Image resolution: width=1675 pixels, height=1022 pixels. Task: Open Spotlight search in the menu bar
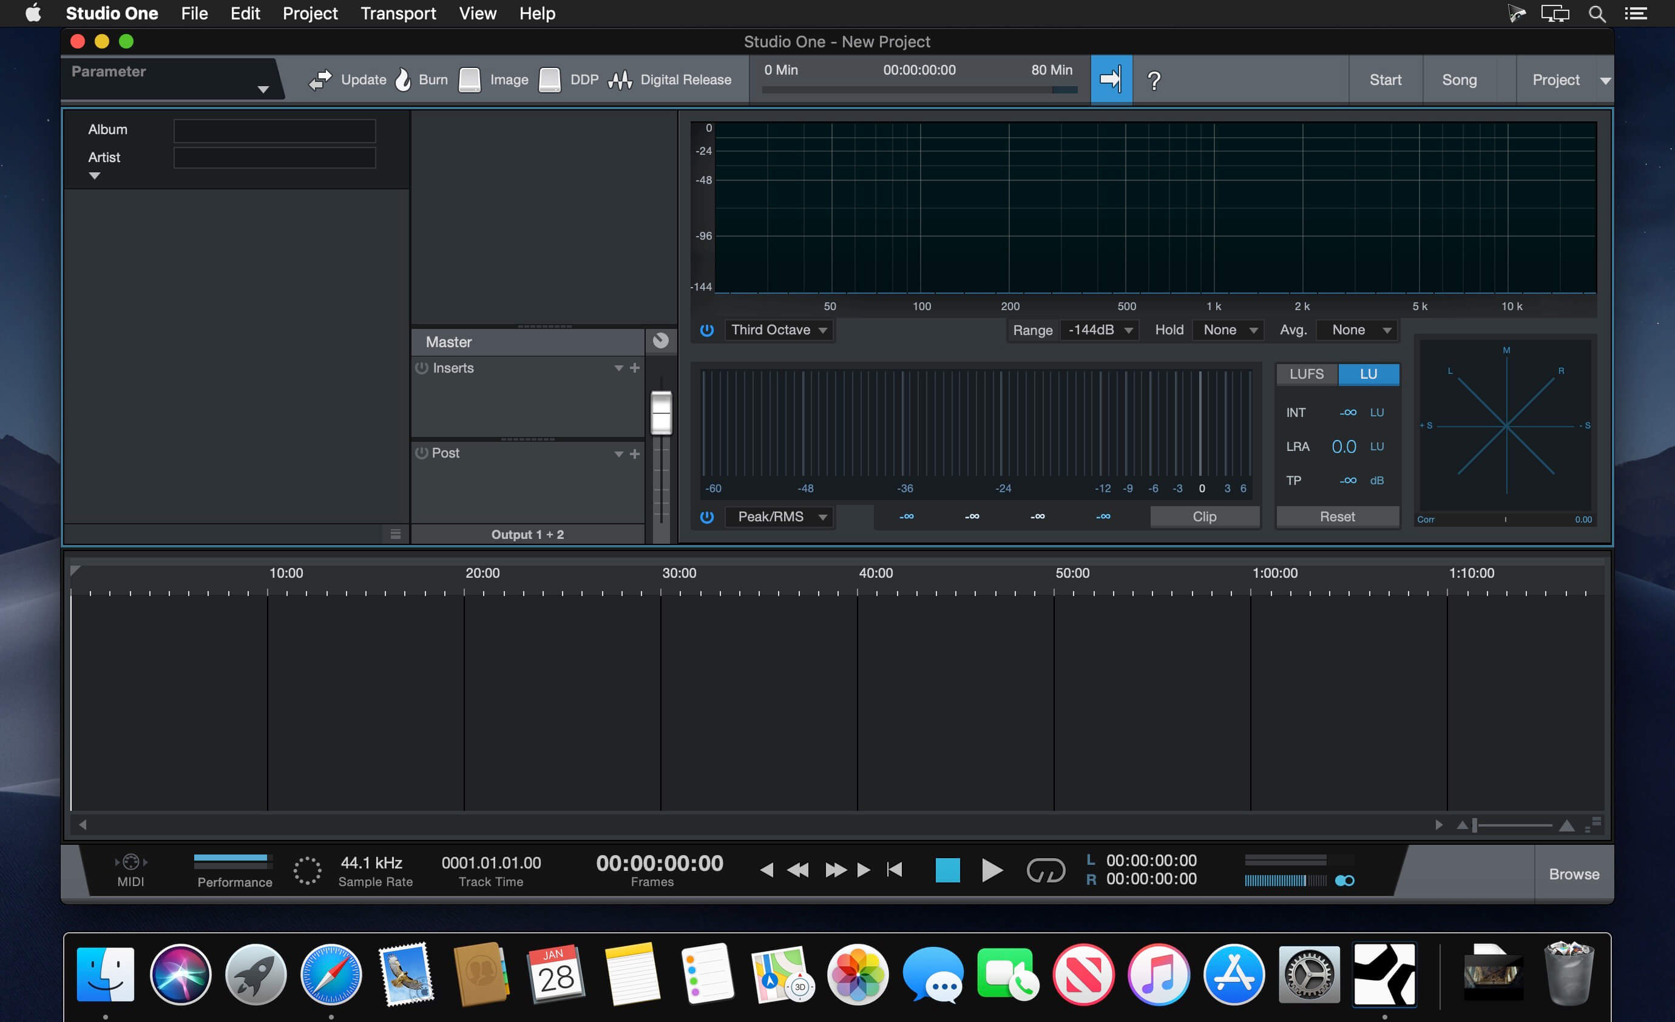1597,13
